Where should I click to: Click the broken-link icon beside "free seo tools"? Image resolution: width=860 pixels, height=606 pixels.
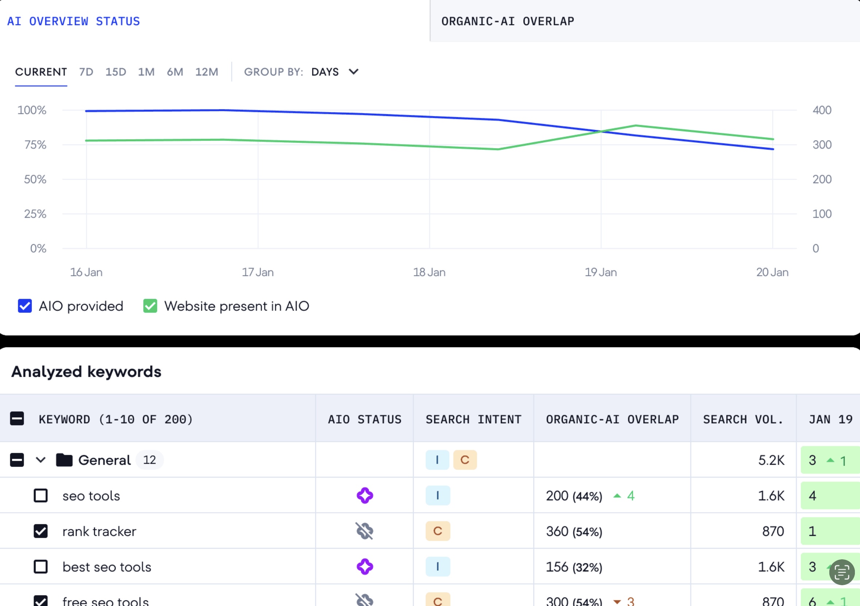coord(365,600)
